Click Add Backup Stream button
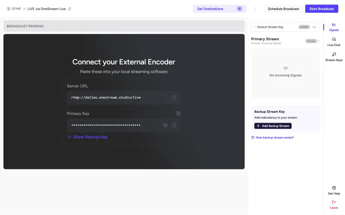The image size is (345, 215). pos(273,126)
